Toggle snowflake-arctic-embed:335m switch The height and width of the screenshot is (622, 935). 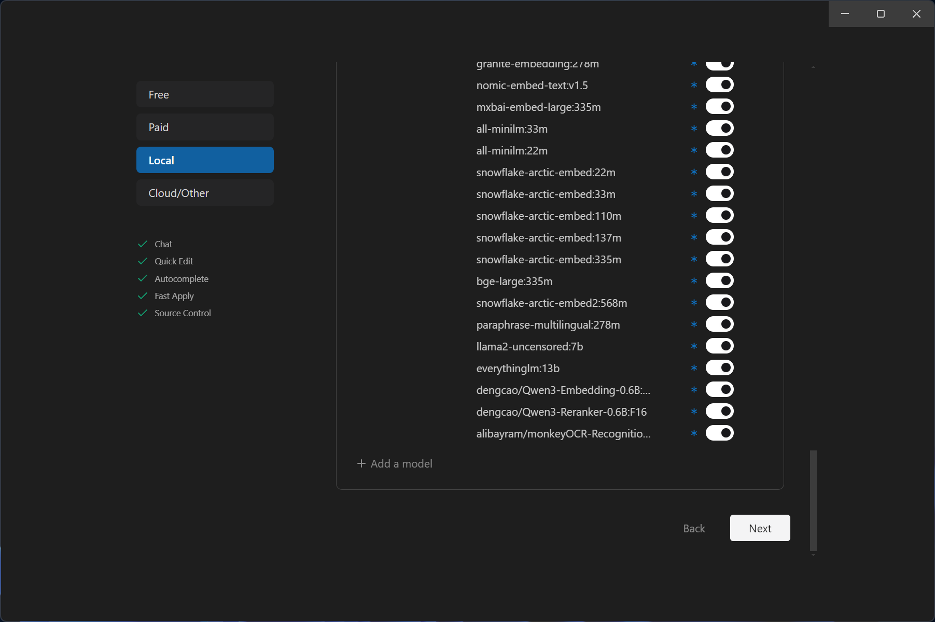(720, 259)
